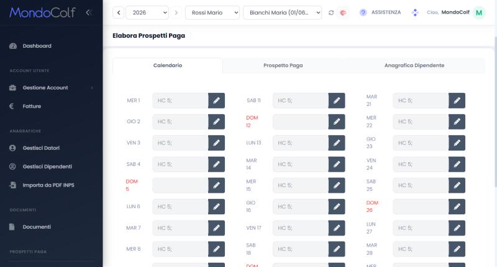This screenshot has width=497, height=267.
Task: Edit hours for SAB 4
Action: (216, 164)
